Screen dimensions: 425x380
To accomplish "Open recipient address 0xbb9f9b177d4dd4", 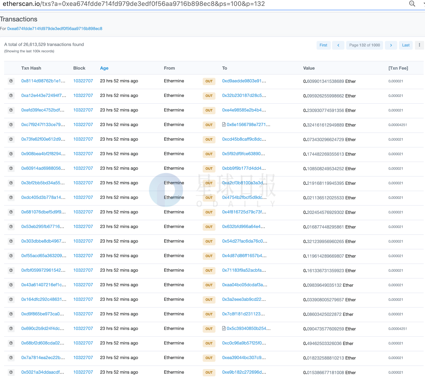I will [244, 168].
